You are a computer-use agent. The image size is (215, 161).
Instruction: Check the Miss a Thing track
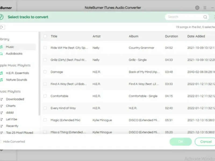pyautogui.click(x=45, y=132)
